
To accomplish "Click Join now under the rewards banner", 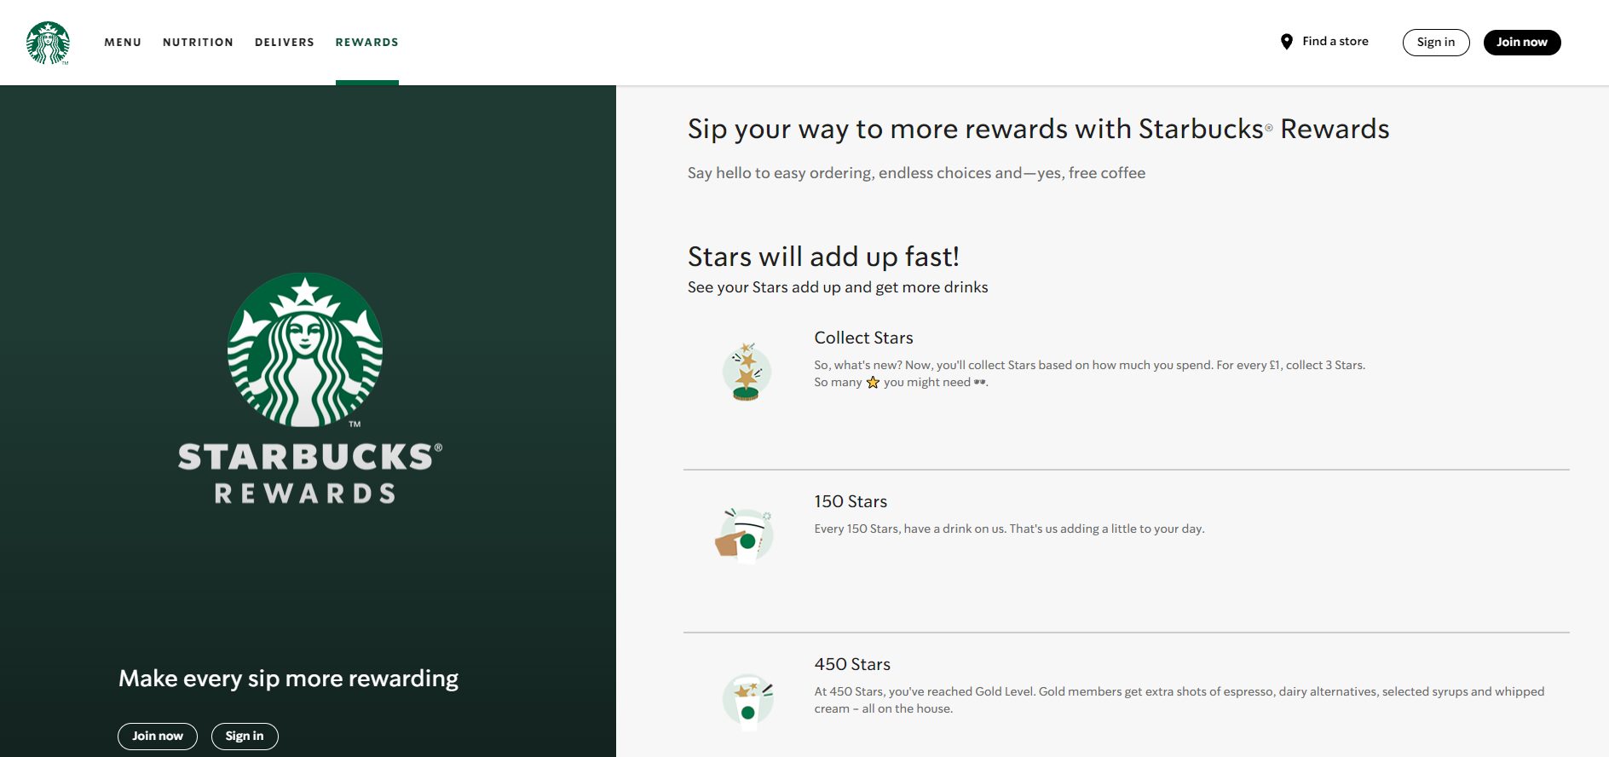I will tap(158, 737).
